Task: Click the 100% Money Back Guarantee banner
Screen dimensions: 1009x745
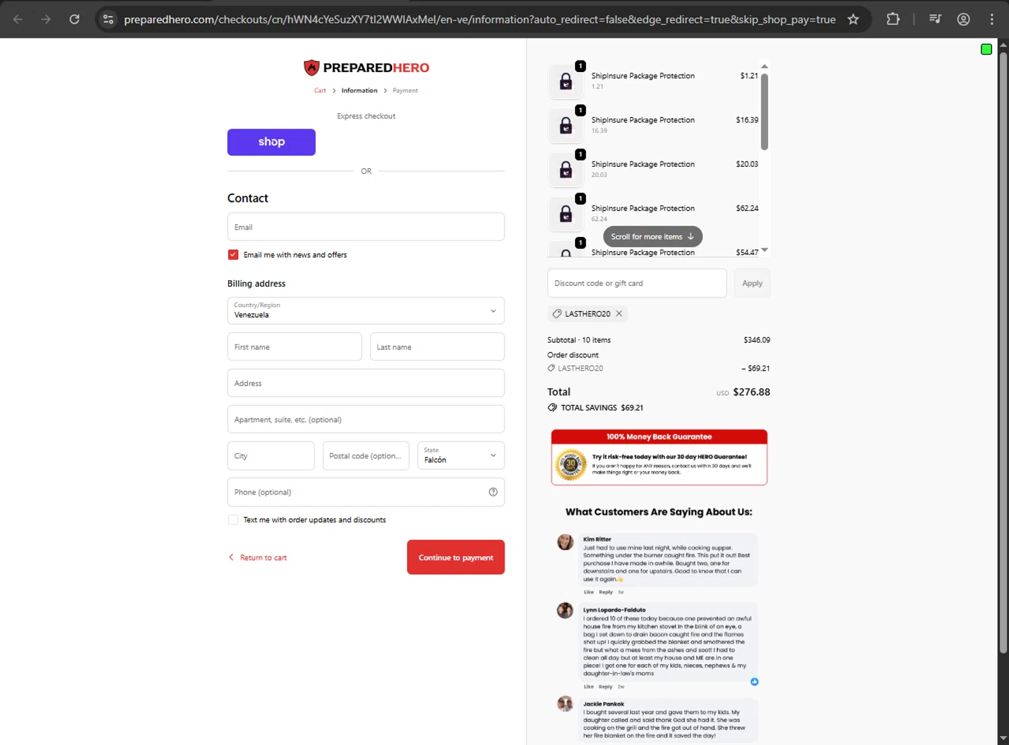Action: [x=659, y=457]
